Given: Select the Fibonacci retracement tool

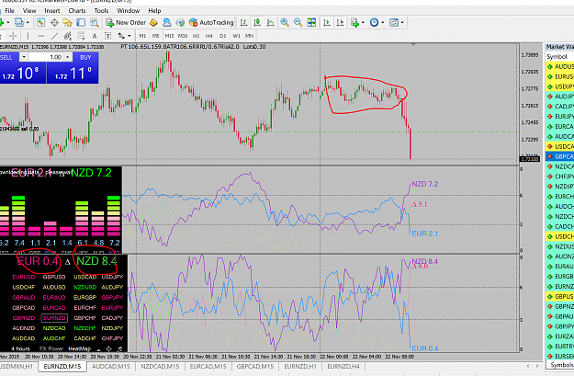Looking at the screenshot, I should tap(81, 36).
